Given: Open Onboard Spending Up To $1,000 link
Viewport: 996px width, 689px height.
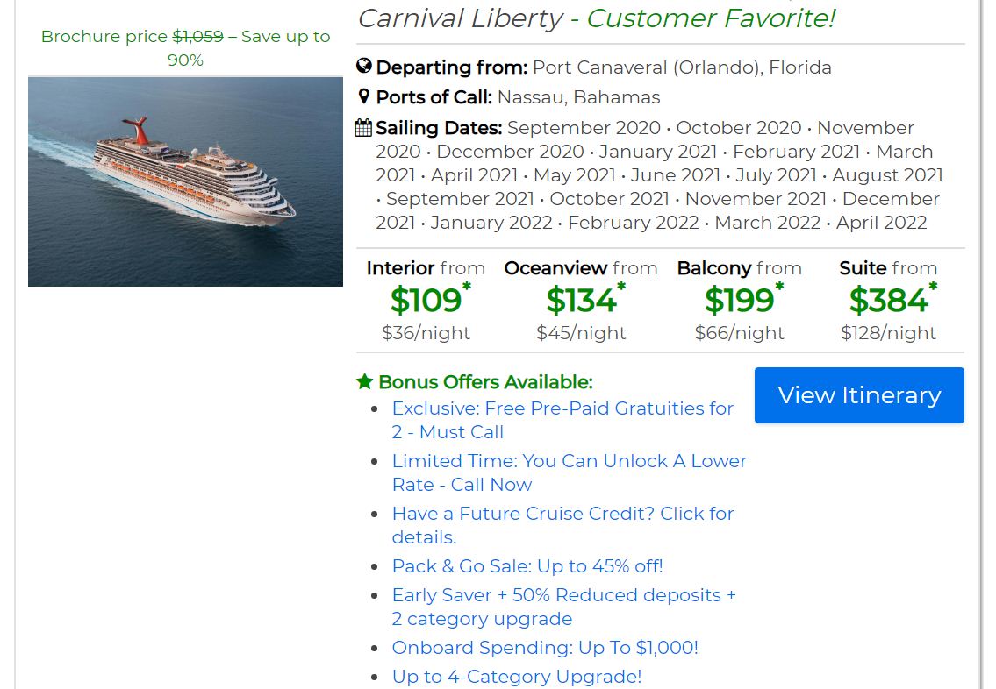Looking at the screenshot, I should coord(545,648).
